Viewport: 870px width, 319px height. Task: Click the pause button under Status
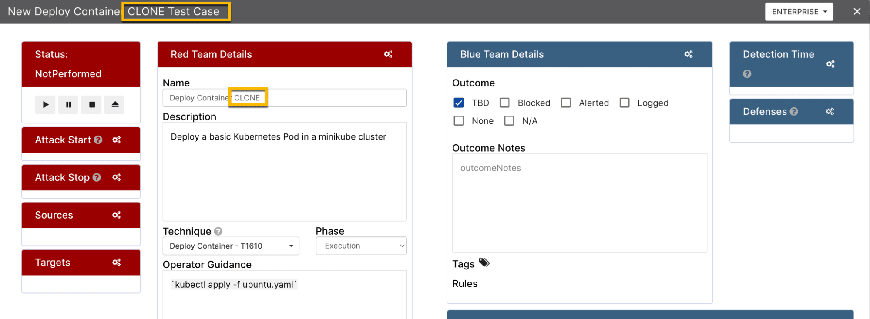[68, 105]
